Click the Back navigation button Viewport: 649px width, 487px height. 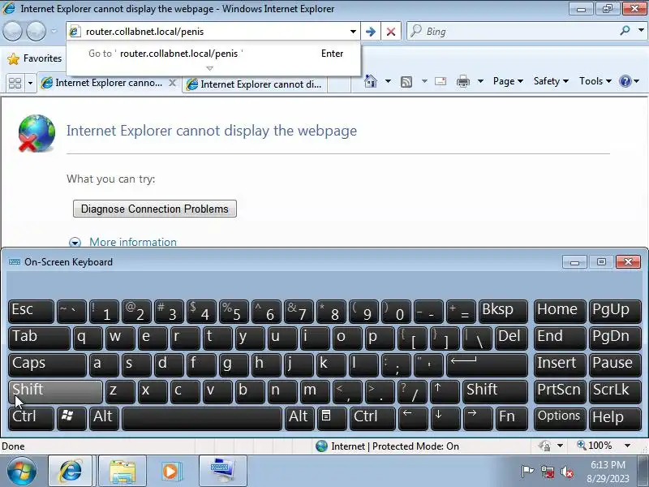(12, 31)
